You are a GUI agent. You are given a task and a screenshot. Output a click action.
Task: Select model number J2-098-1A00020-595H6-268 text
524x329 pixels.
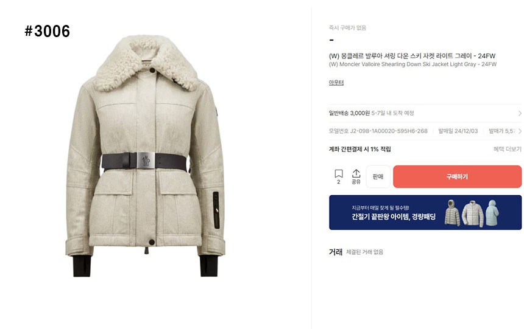pyautogui.click(x=389, y=131)
